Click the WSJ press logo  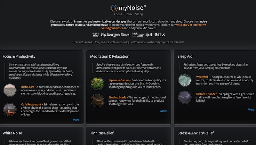[x=95, y=35]
